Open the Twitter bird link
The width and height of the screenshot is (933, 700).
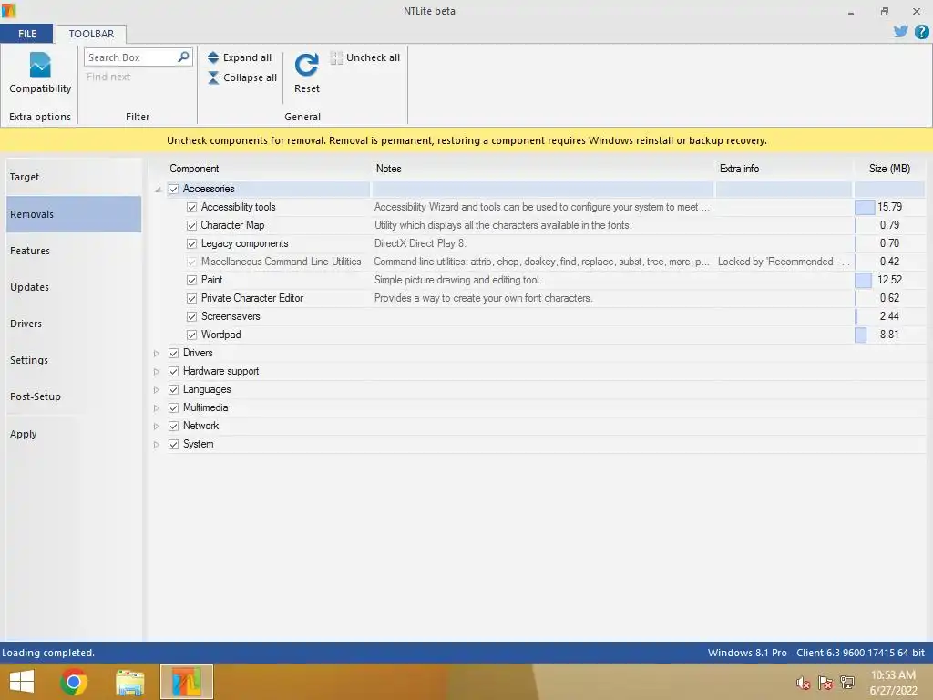[900, 32]
